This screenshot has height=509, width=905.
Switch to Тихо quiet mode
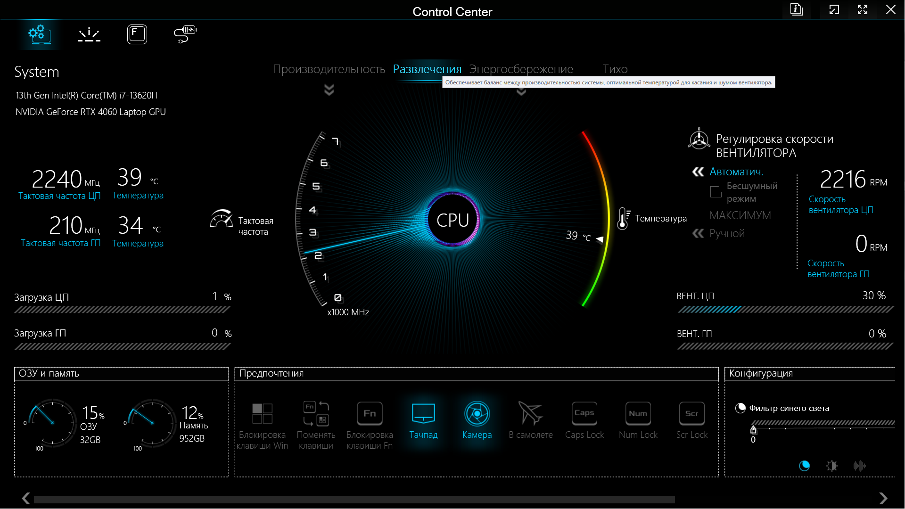click(615, 69)
